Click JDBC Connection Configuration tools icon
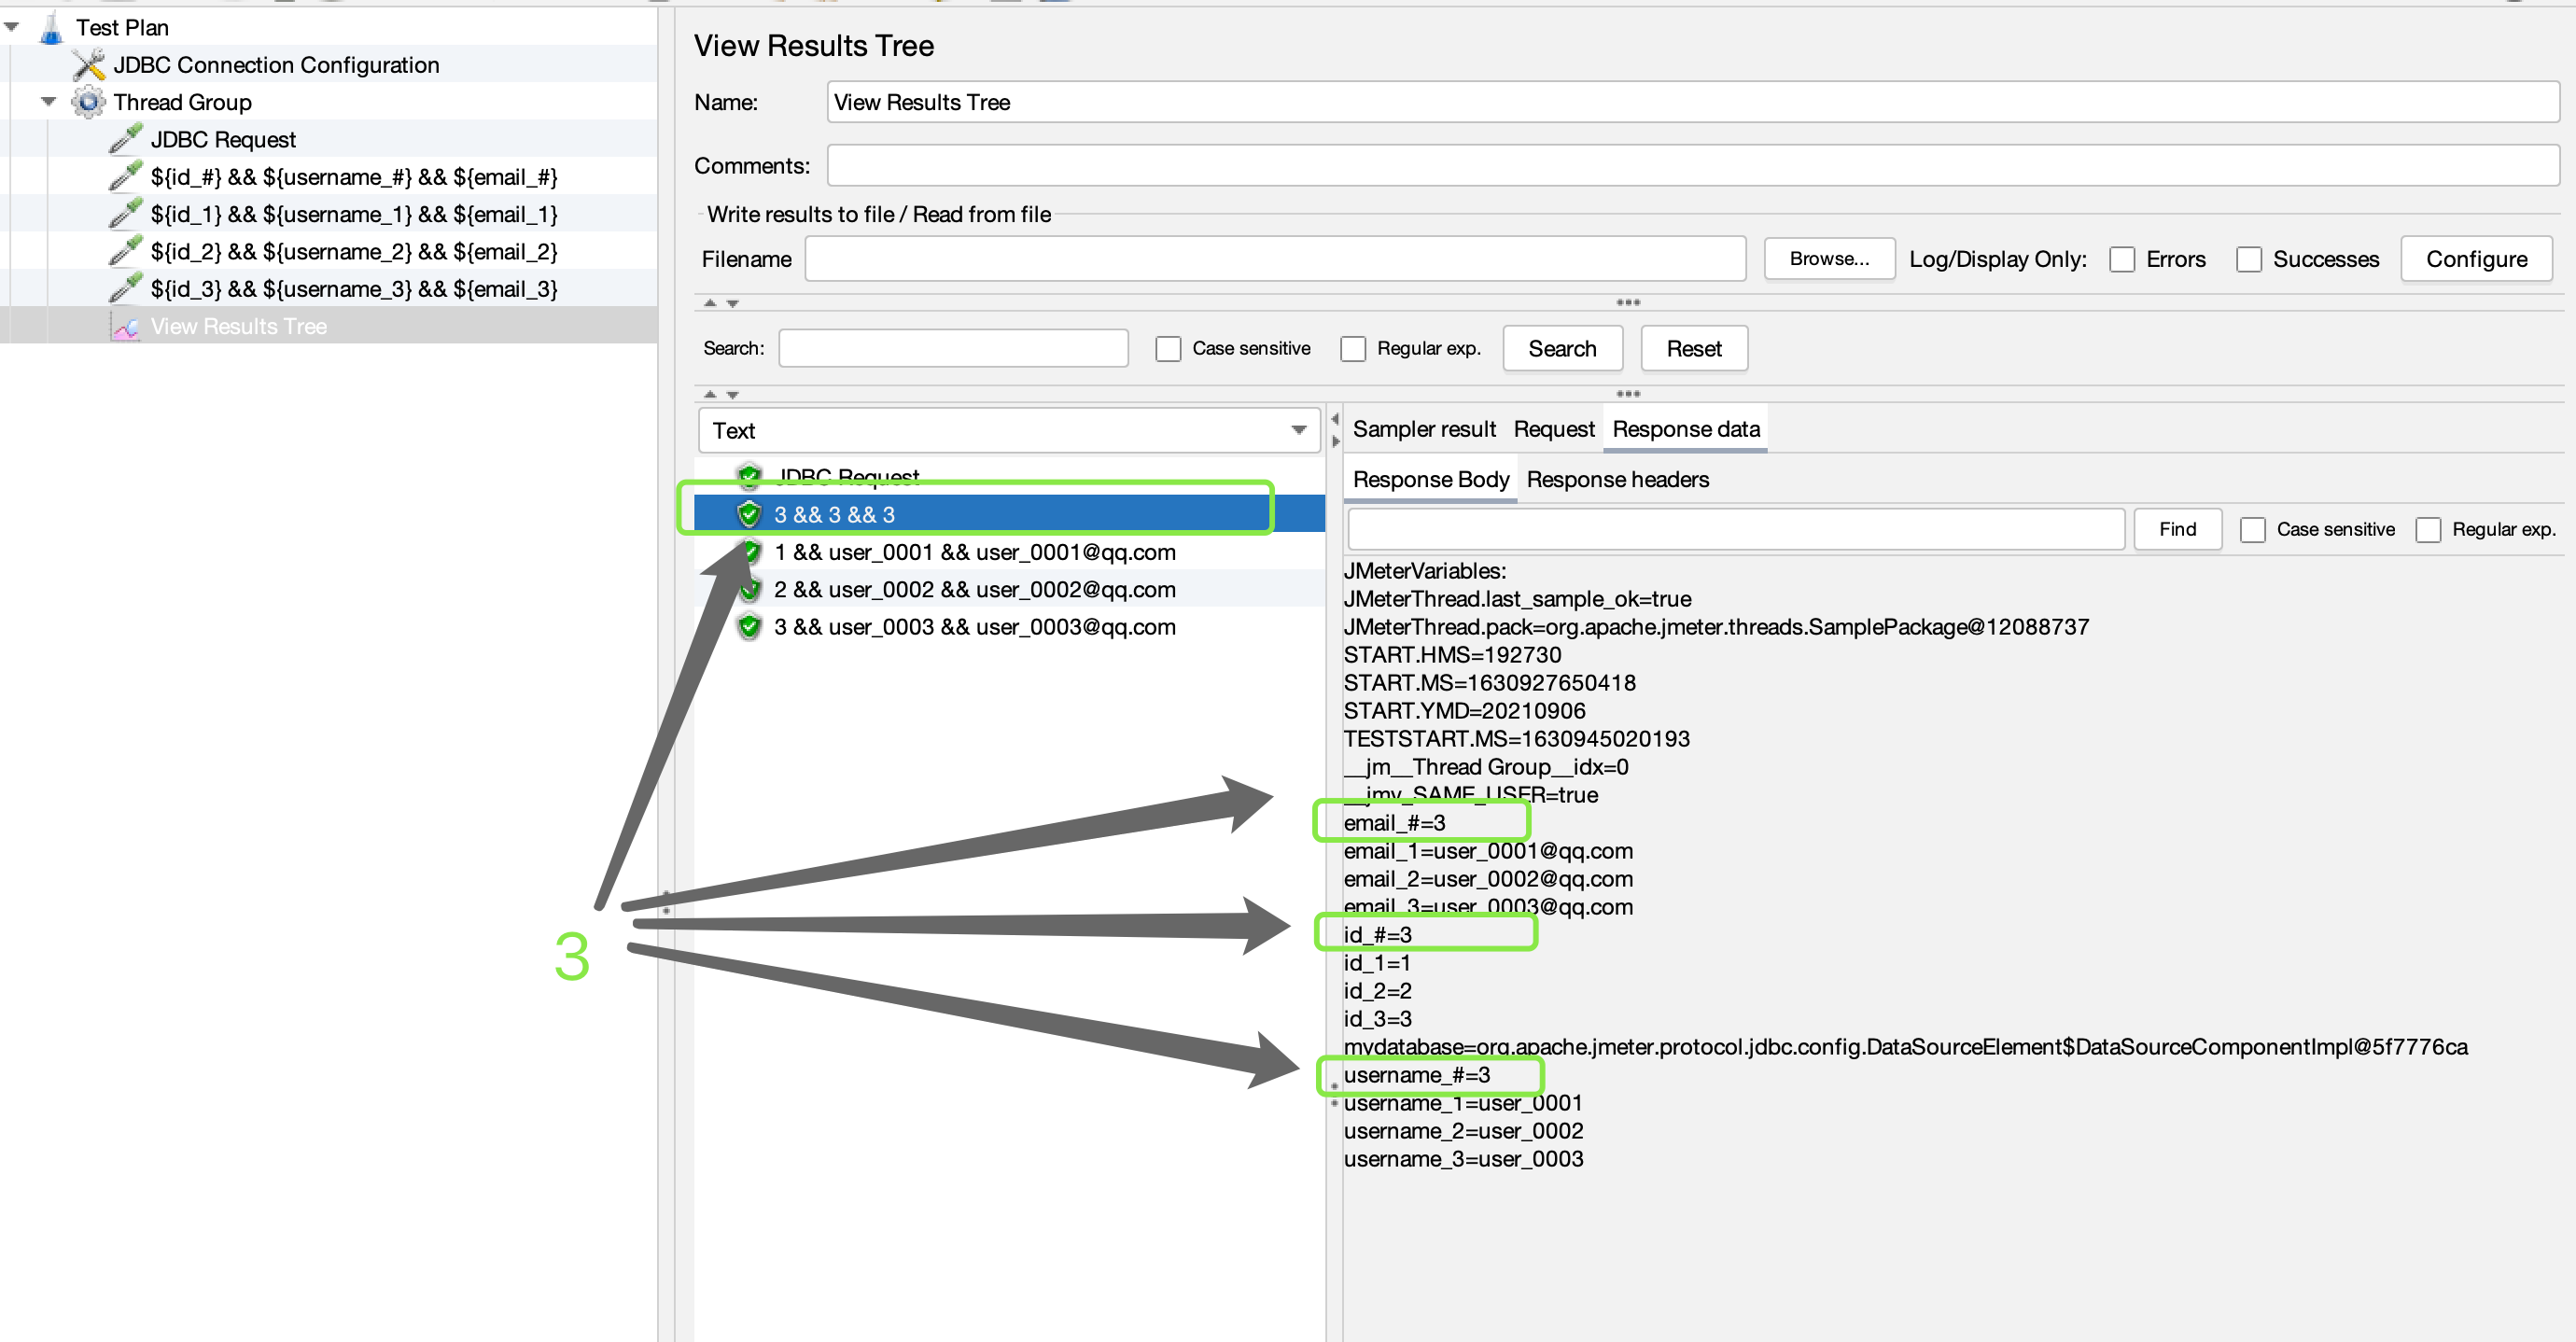This screenshot has height=1342, width=2576. point(88,65)
